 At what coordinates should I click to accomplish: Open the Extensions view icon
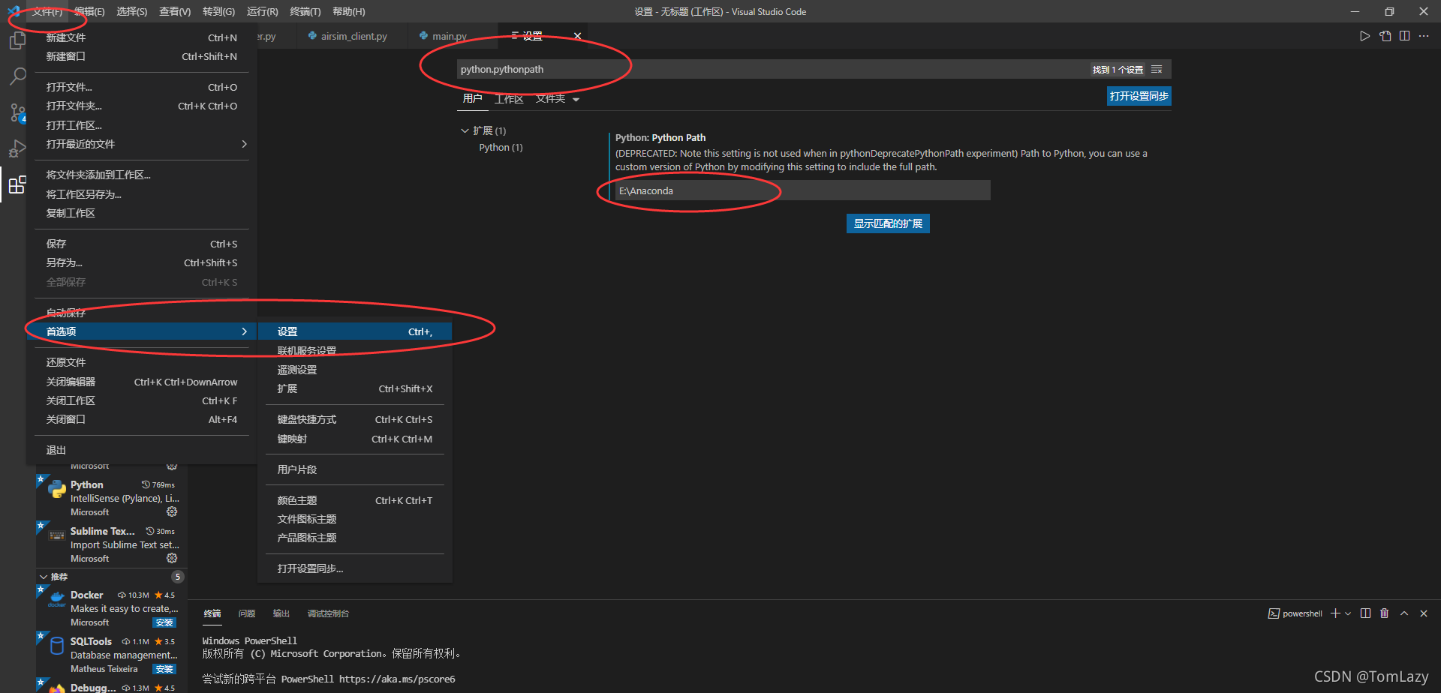click(17, 184)
